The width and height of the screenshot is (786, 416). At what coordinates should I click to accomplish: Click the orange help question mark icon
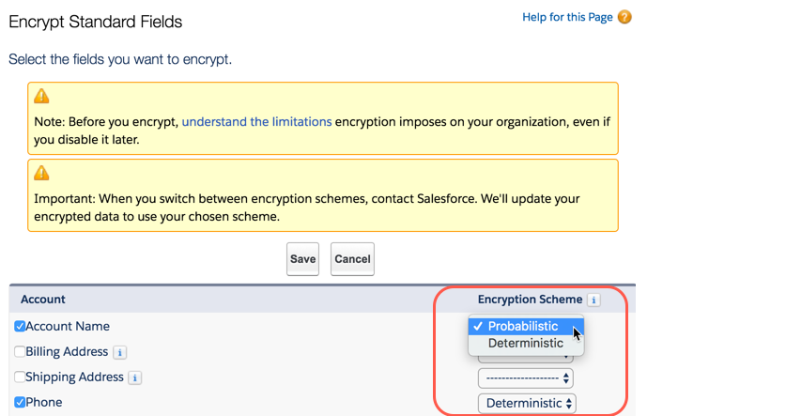(x=624, y=17)
